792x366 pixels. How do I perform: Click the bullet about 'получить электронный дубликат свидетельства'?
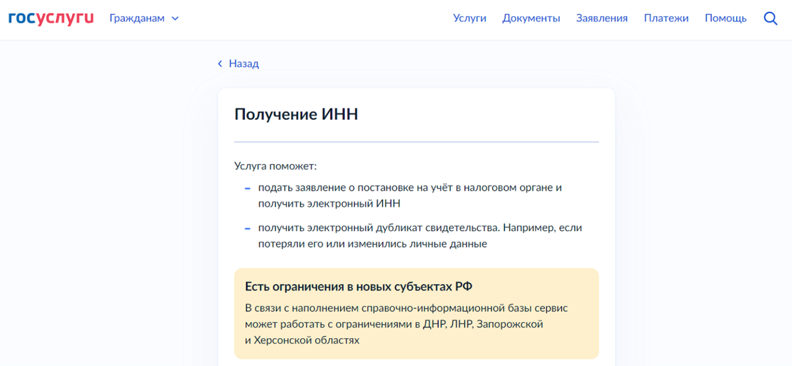420,236
